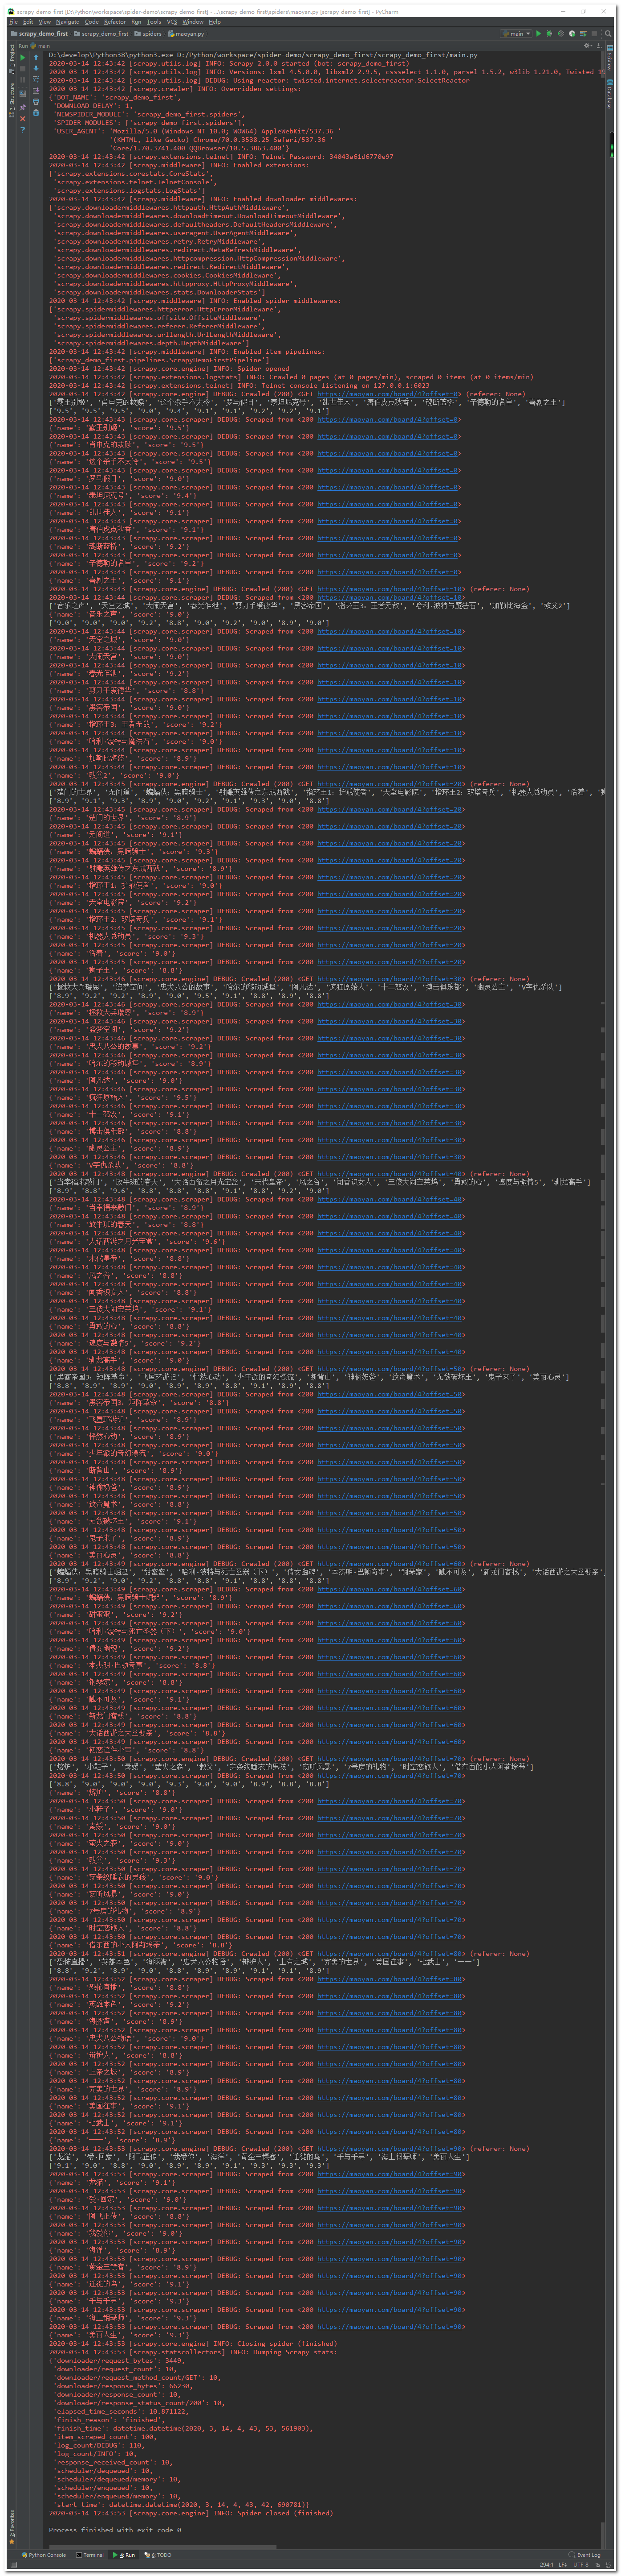
Task: Select the main tab in Run panel
Action: (40, 46)
